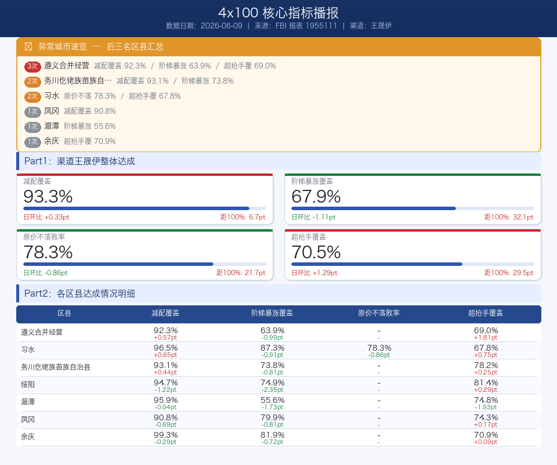Screen dimensions: 557x465
Task: Click the 习水 table row name
Action: click(28, 350)
